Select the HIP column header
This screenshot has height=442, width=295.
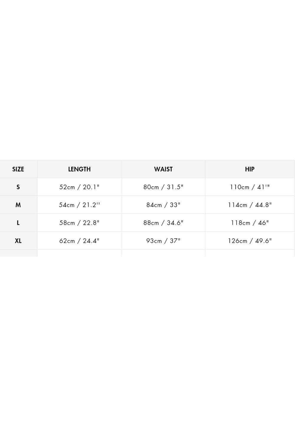(x=250, y=169)
